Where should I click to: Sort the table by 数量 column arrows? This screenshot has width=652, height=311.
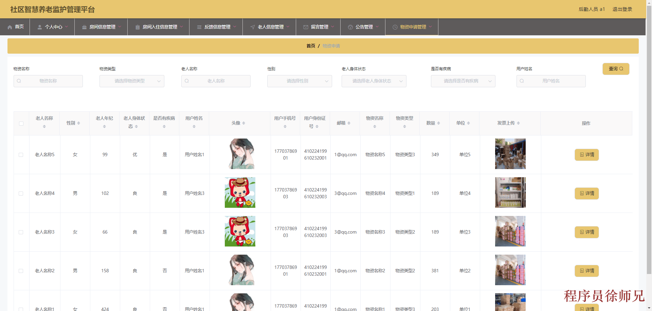point(439,123)
